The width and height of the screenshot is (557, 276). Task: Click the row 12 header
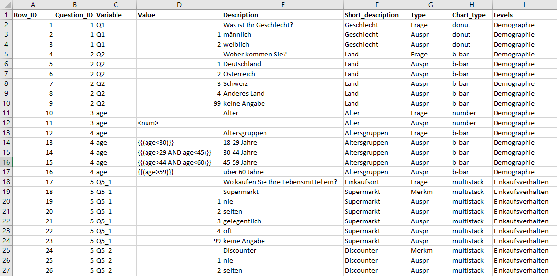click(x=5, y=123)
